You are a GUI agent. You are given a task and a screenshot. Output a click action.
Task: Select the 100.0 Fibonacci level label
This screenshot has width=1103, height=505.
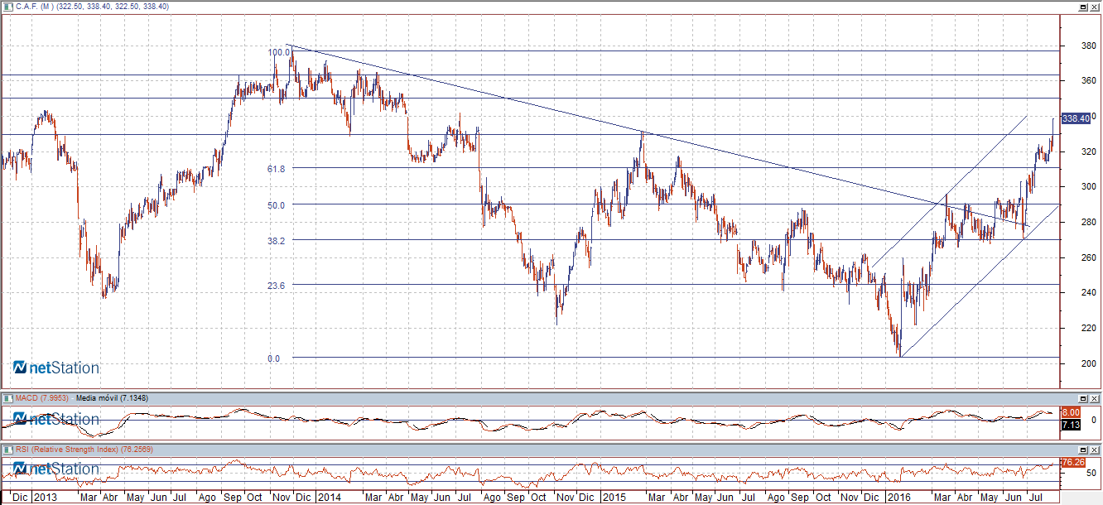tap(278, 52)
